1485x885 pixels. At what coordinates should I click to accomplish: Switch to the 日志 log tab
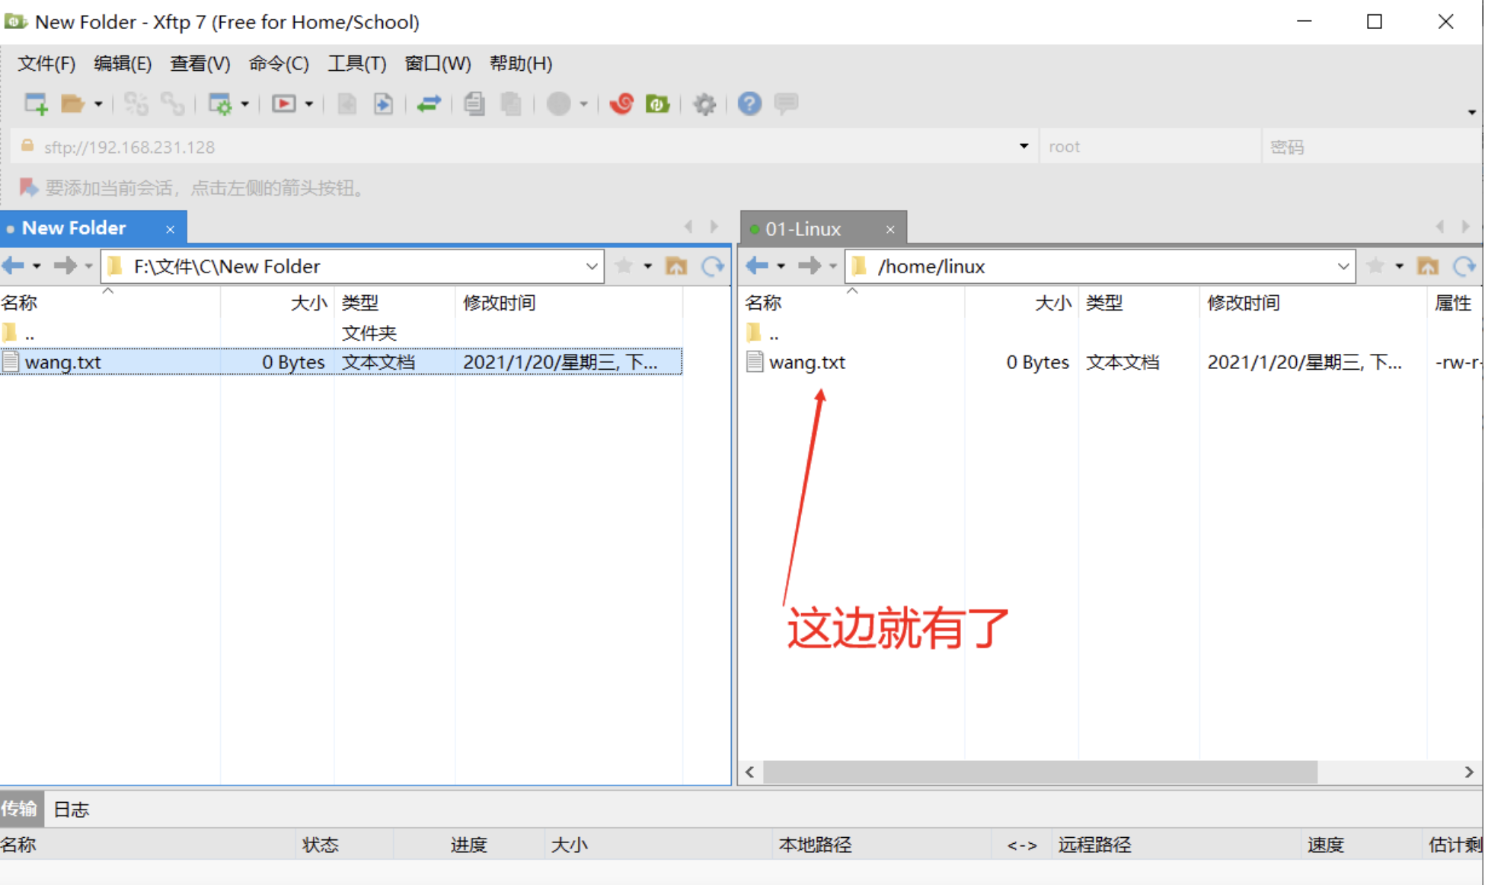click(72, 809)
